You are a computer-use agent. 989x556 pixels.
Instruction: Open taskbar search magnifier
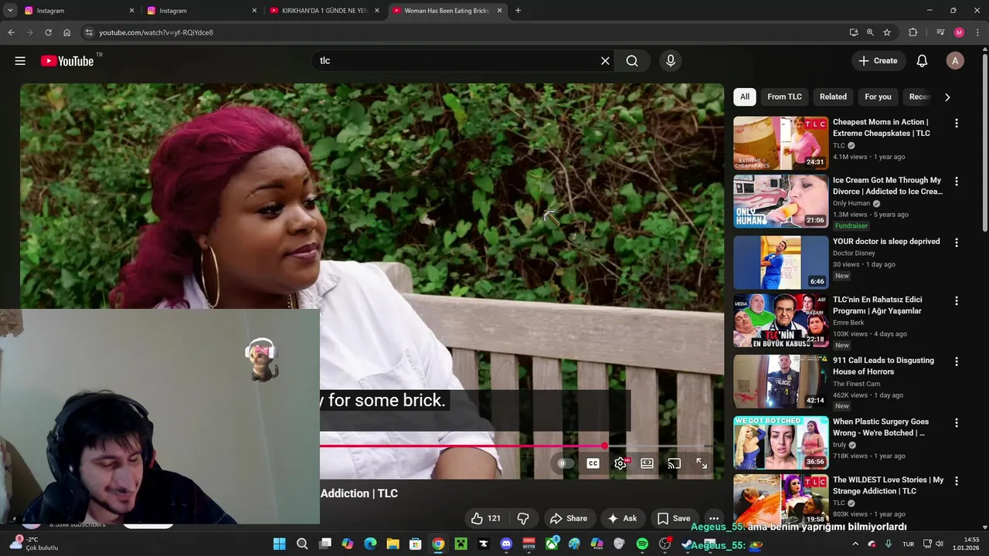coord(302,544)
